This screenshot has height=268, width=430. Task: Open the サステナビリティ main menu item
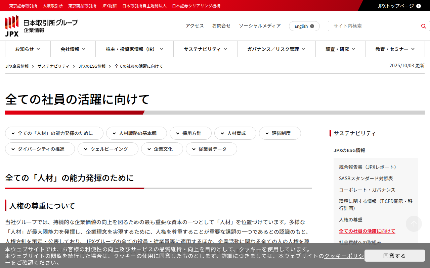[205, 49]
